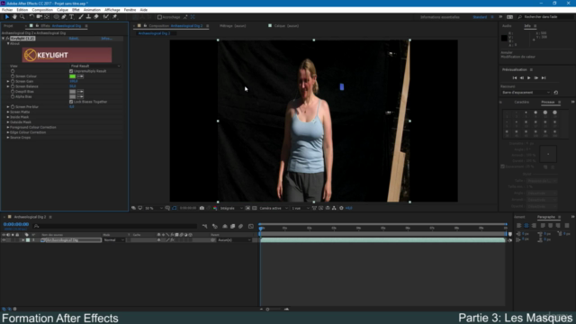The height and width of the screenshot is (324, 576).
Task: Select the Pan Behind anchor point tool
Action: pos(47,17)
